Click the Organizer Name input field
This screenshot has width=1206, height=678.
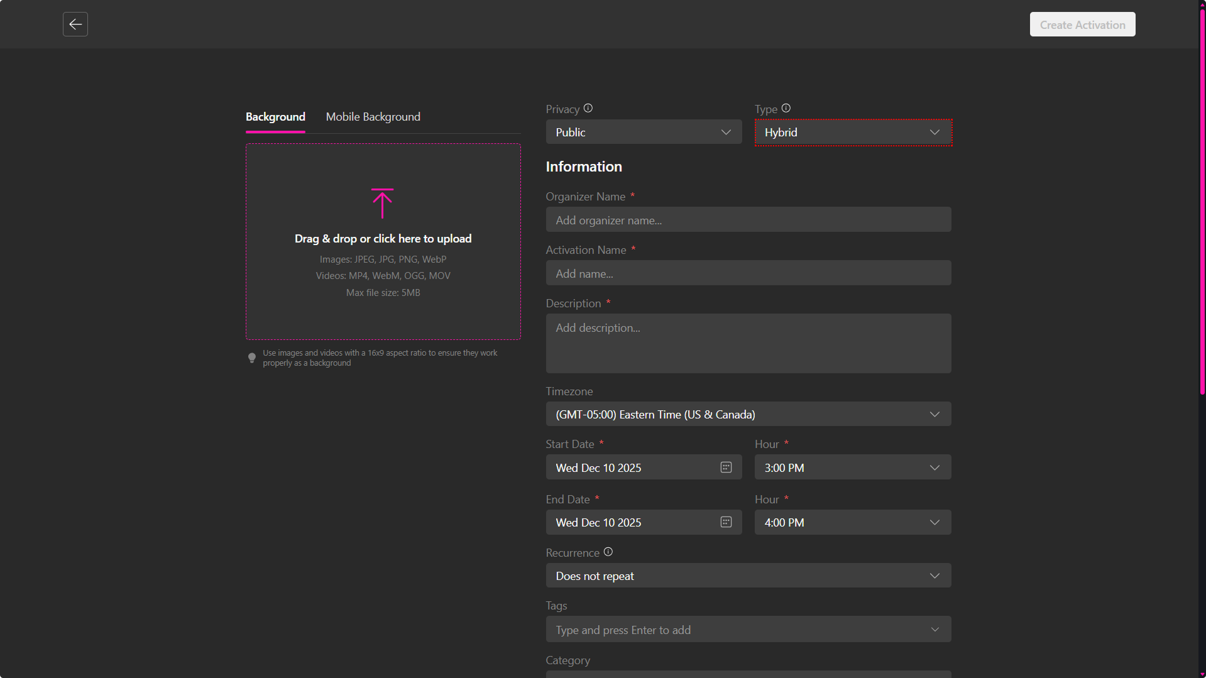pyautogui.click(x=748, y=220)
